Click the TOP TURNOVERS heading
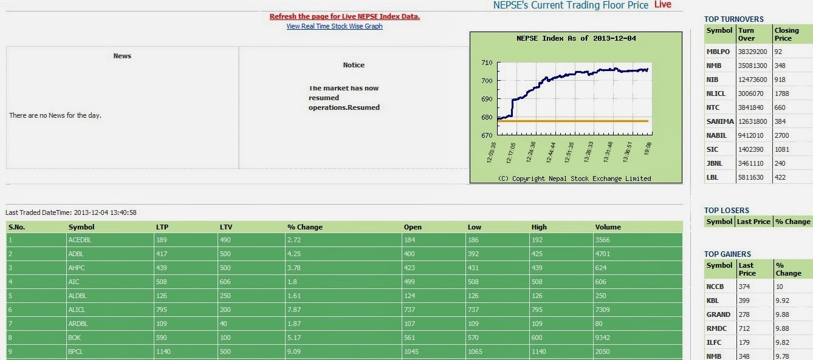 (734, 19)
